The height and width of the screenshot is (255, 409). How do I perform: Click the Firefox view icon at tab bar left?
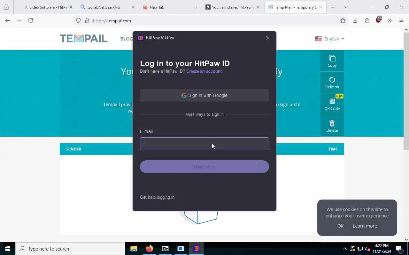click(6, 7)
